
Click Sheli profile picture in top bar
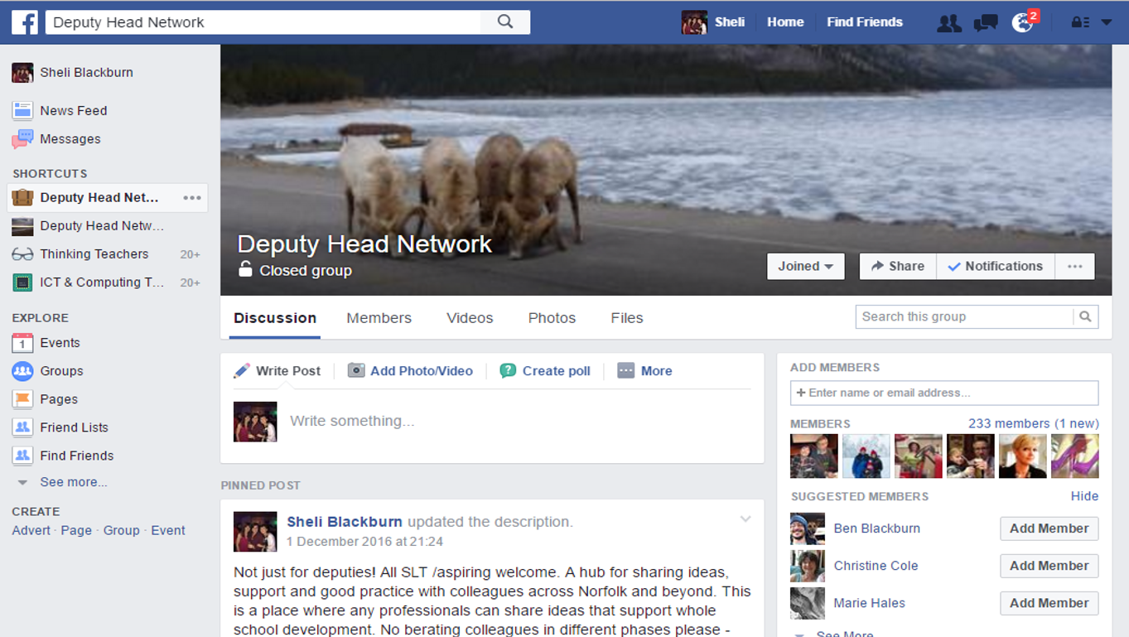coord(694,22)
